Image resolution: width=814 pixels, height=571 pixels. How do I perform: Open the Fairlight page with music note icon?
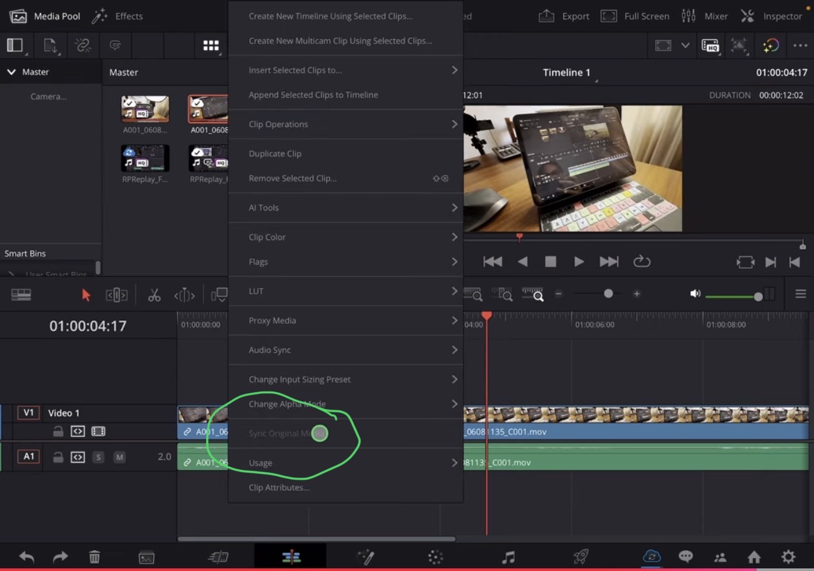click(x=509, y=557)
